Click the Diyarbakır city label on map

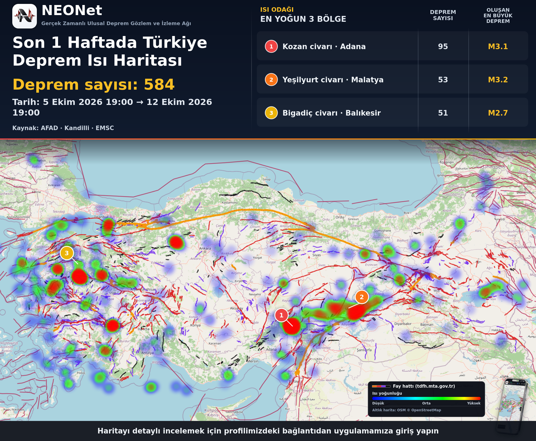[403, 324]
